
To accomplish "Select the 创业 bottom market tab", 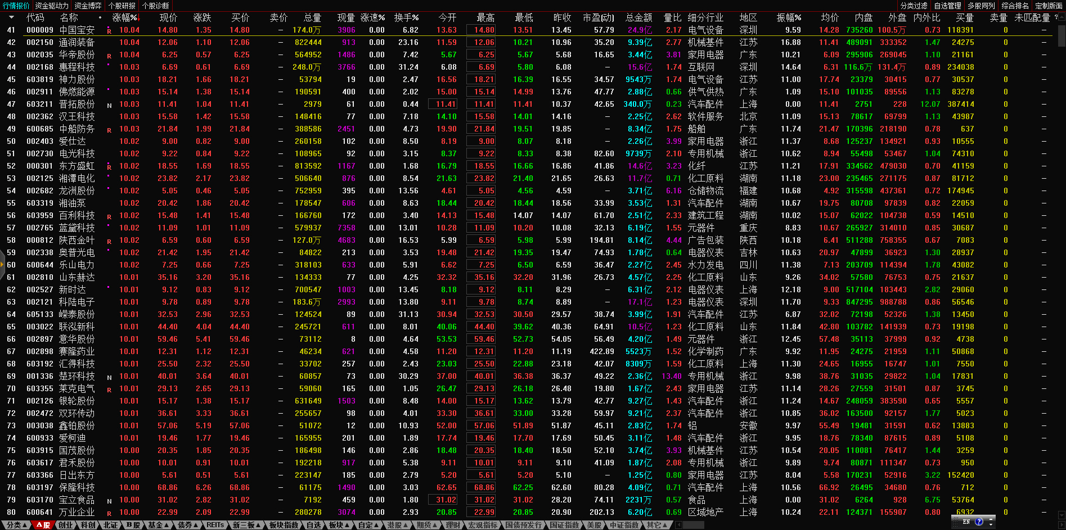I will (x=66, y=525).
